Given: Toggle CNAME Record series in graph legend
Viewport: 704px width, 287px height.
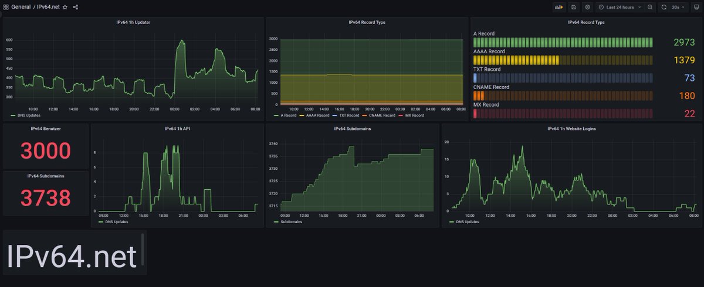Looking at the screenshot, I should (x=378, y=115).
